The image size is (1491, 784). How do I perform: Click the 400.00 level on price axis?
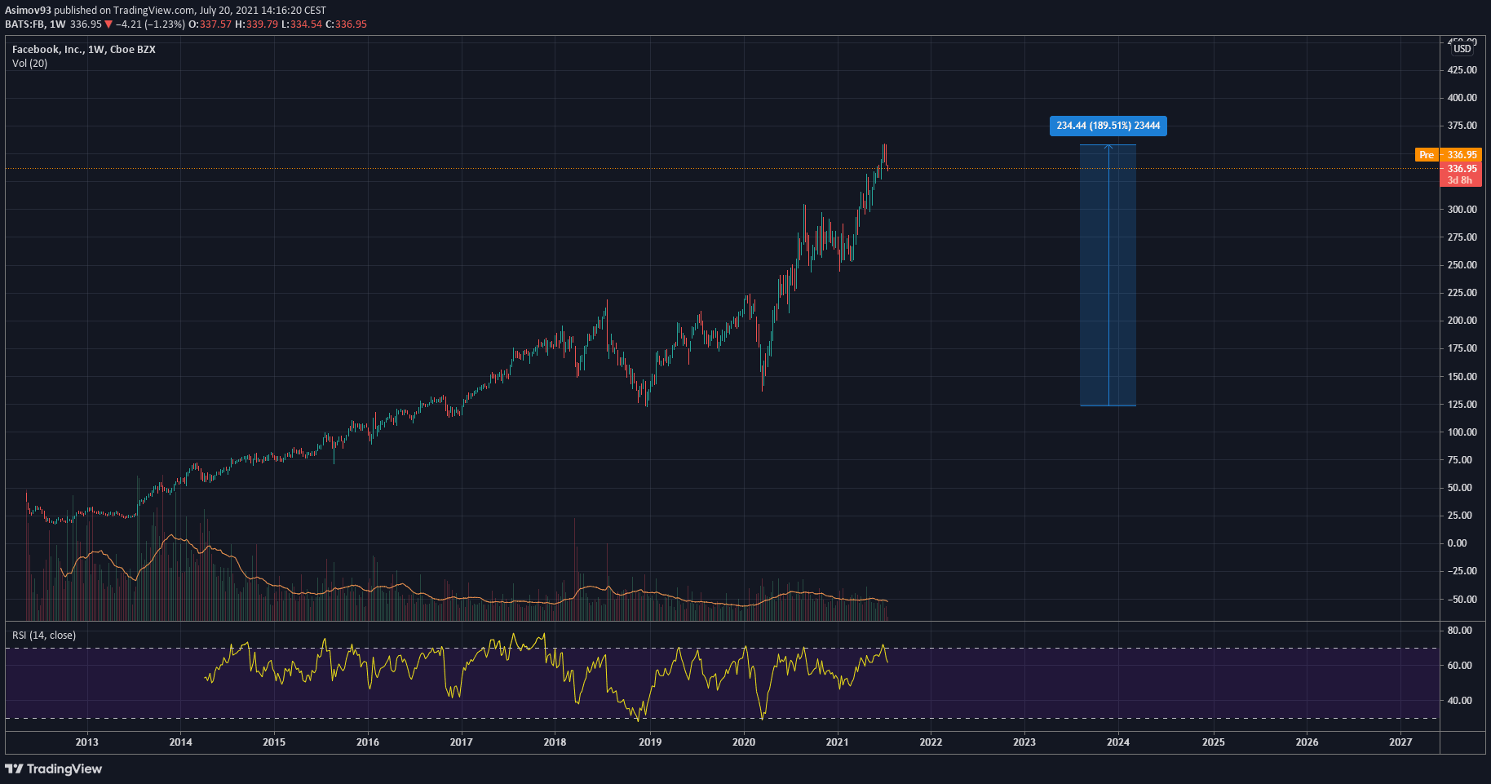(1462, 98)
